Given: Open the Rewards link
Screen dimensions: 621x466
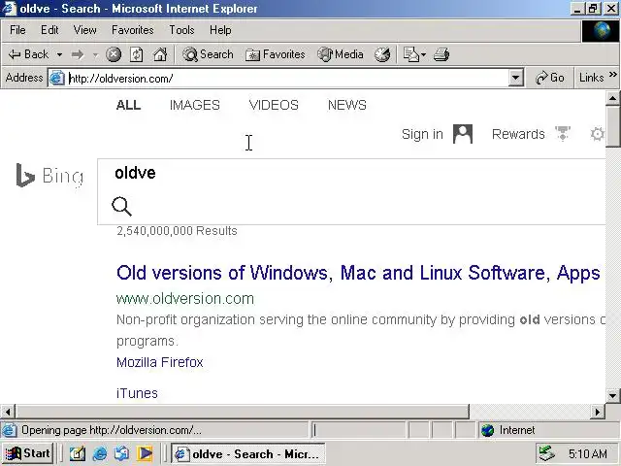Looking at the screenshot, I should tap(518, 134).
